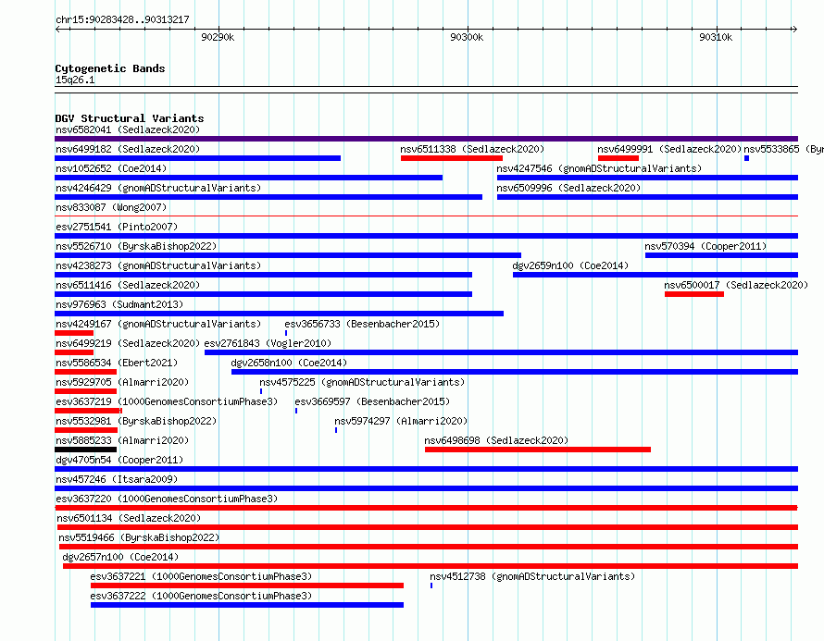Open esv3637220 (1000GenomesConsortiumPhase3) label

pos(167,499)
